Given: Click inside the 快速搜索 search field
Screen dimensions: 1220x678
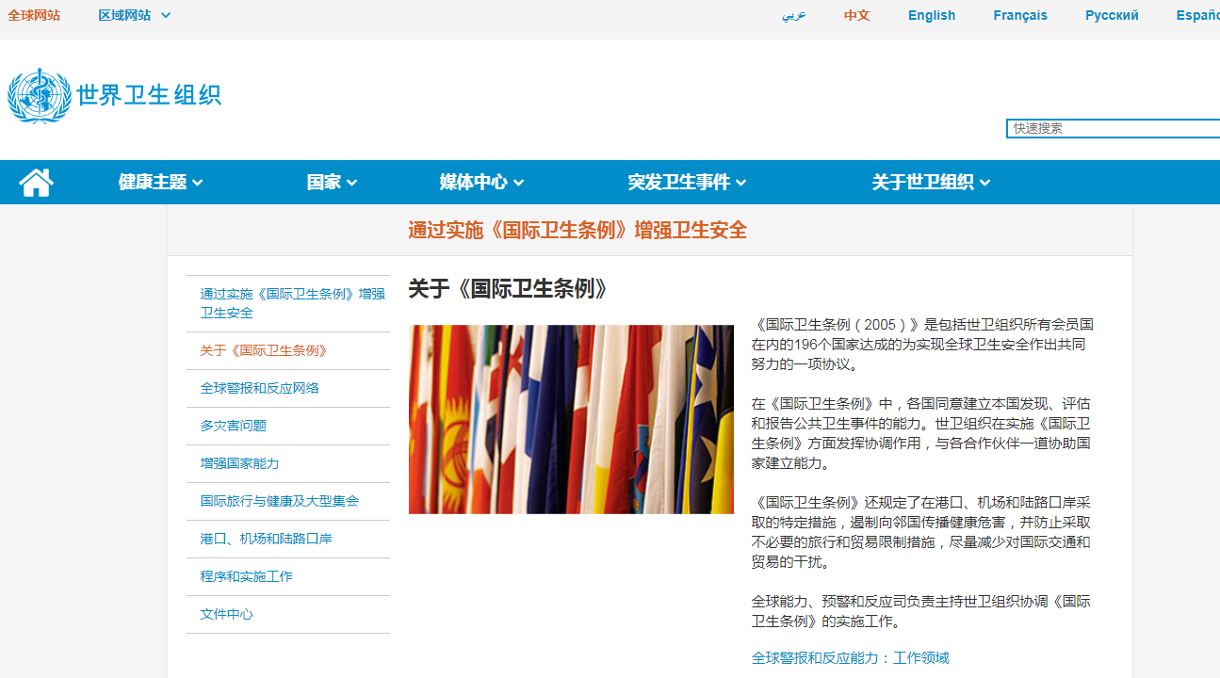Looking at the screenshot, I should point(1112,128).
